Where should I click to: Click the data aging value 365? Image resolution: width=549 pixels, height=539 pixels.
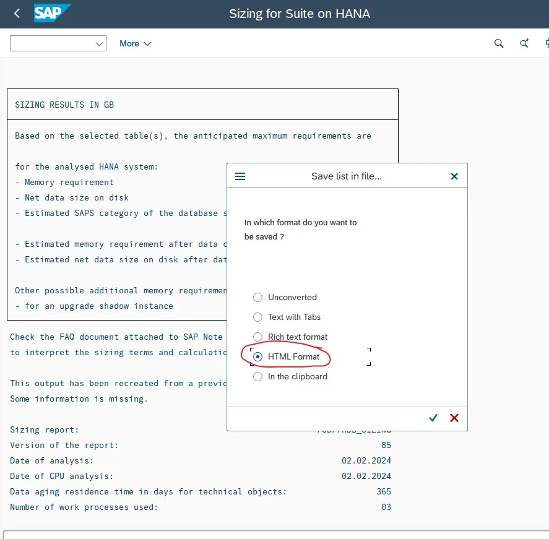click(383, 491)
